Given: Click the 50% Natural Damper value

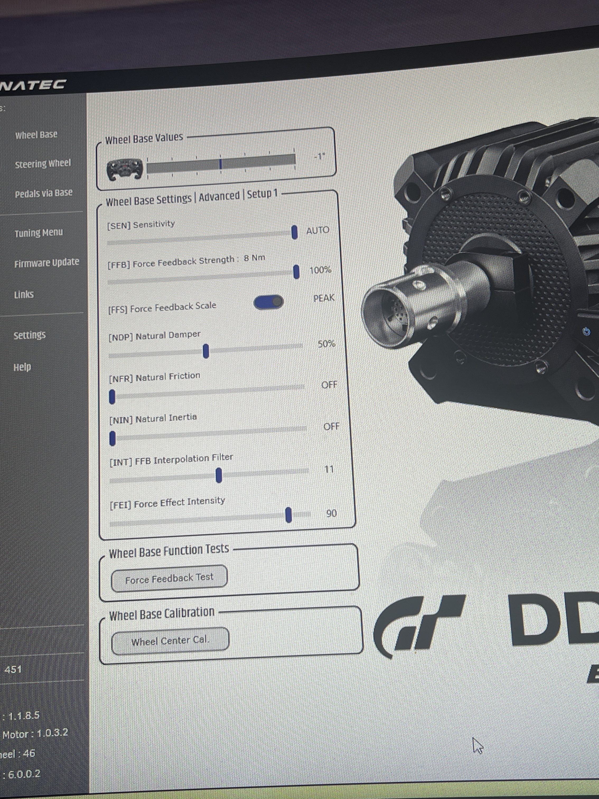Looking at the screenshot, I should tap(326, 343).
